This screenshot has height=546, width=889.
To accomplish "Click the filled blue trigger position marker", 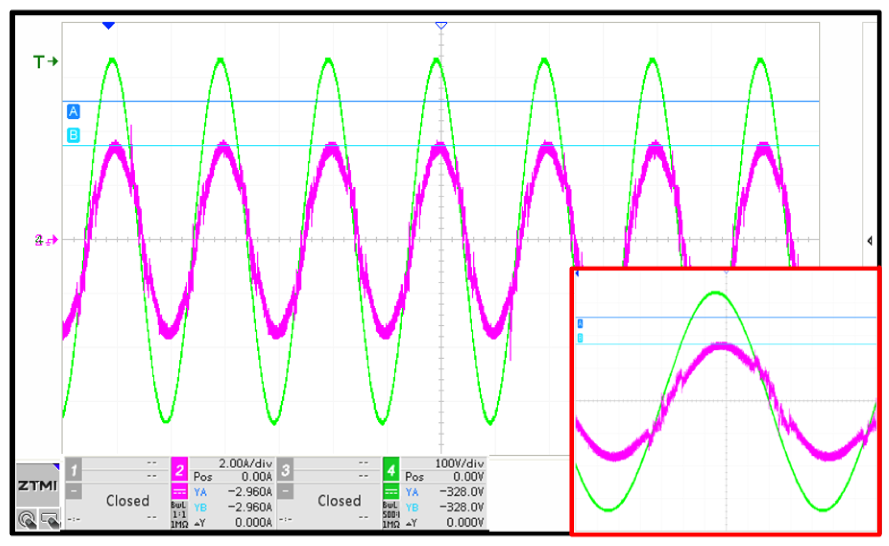I will 108,25.
